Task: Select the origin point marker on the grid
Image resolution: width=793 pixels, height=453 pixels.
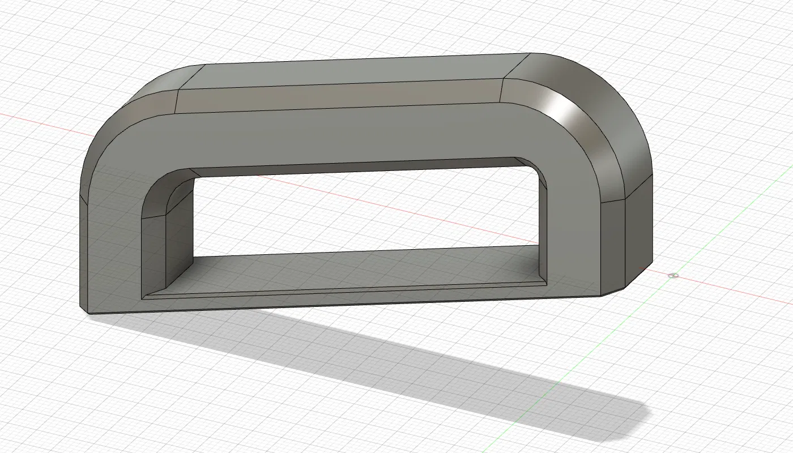Action: [673, 276]
